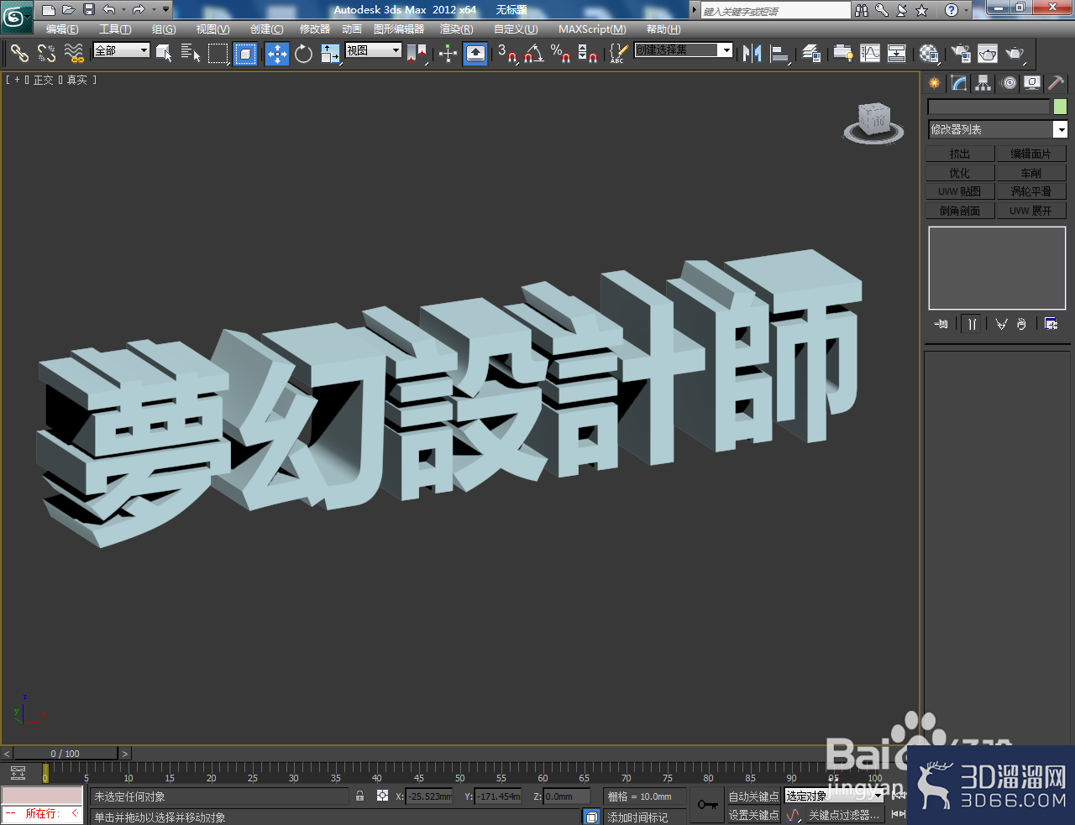Open the MAXScript(M) menu

592,29
